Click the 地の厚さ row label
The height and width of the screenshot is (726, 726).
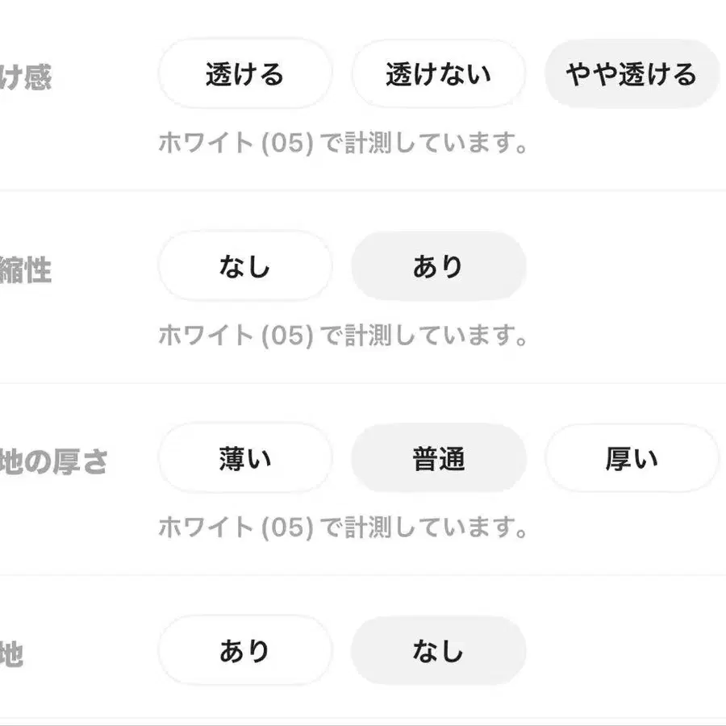pyautogui.click(x=54, y=461)
